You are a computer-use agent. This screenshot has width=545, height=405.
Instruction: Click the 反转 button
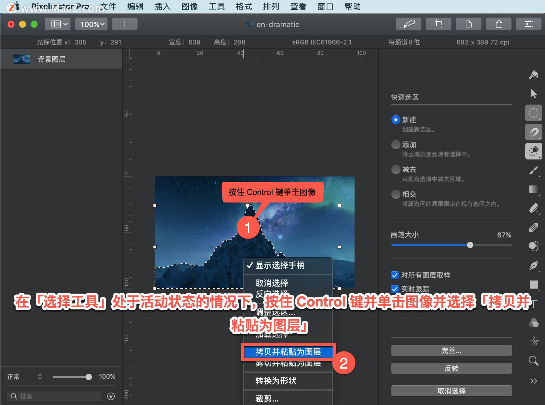pos(452,368)
